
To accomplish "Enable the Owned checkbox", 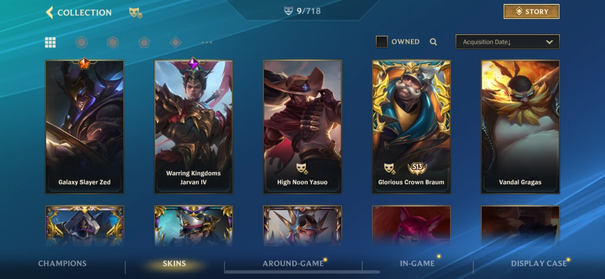I will [x=382, y=42].
